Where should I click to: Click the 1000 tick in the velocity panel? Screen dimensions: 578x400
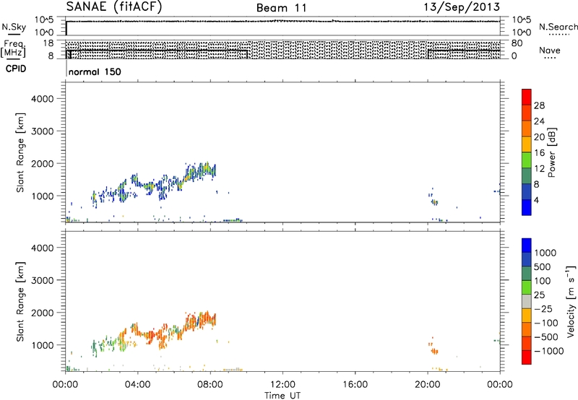pyautogui.click(x=43, y=345)
